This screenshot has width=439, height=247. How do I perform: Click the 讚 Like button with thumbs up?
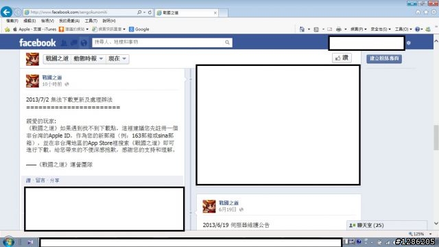[x=342, y=58]
